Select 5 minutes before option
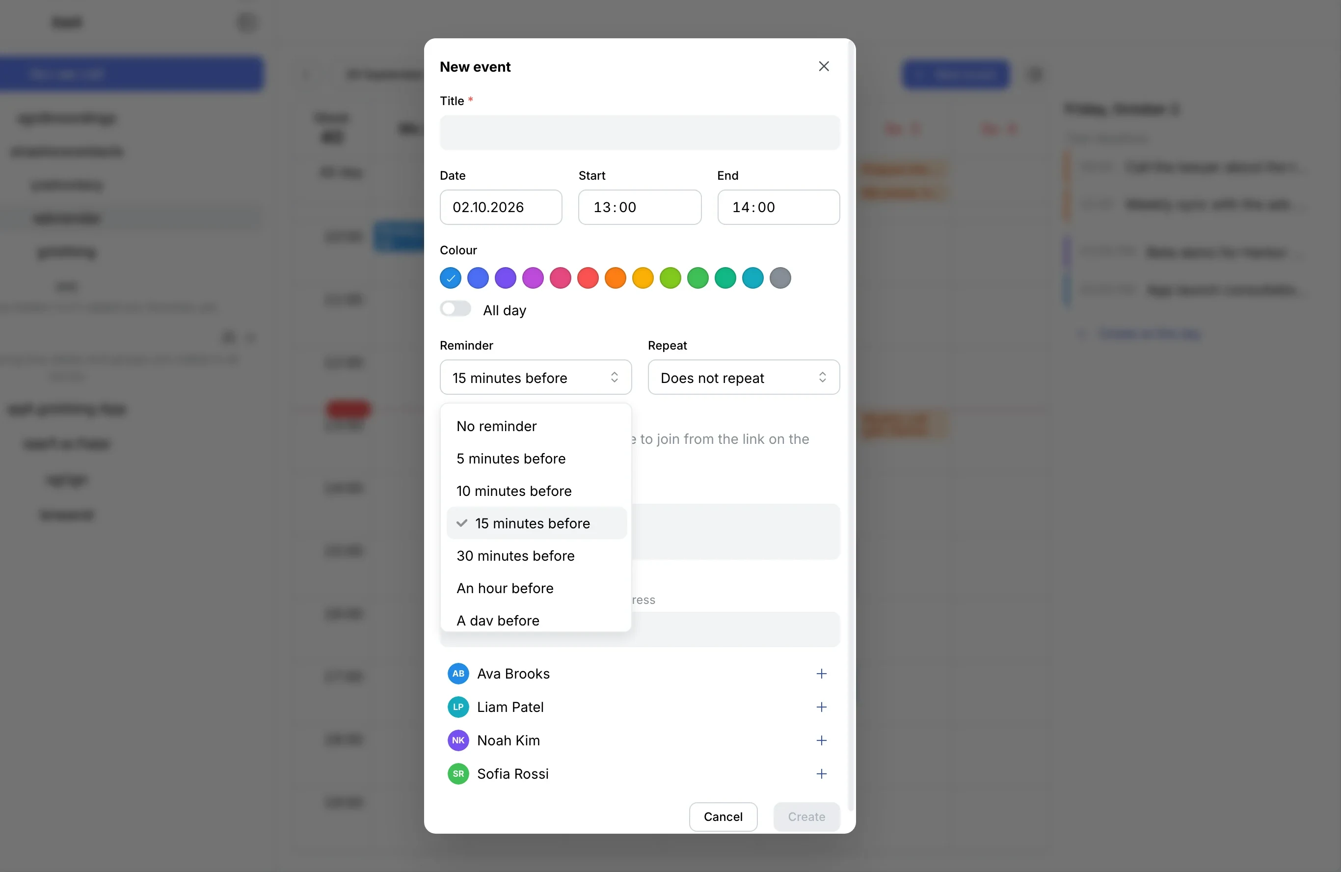The width and height of the screenshot is (1341, 872). (536, 458)
